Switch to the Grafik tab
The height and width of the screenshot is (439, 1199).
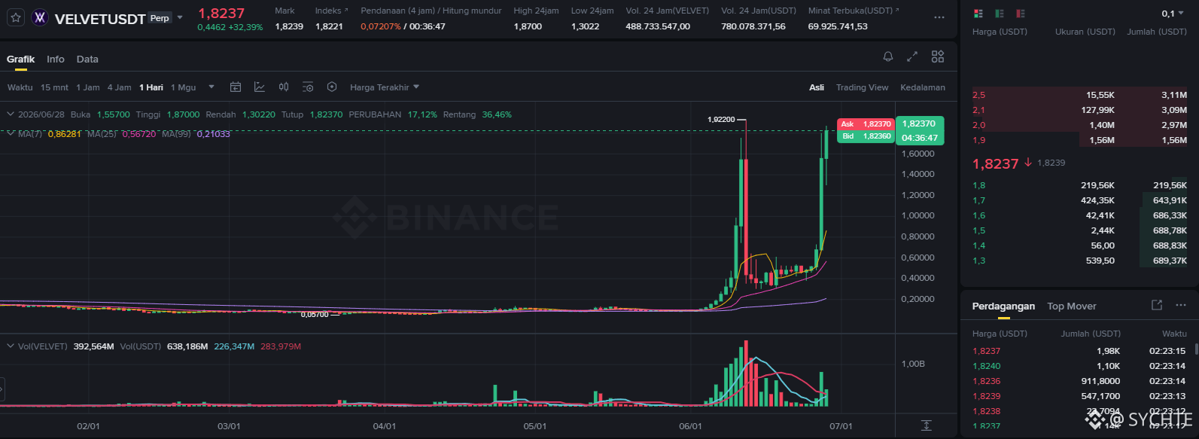21,59
